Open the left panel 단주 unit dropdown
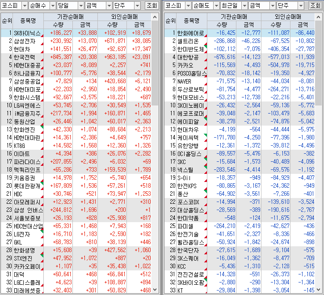The image size is (324, 295). coord(137,5)
